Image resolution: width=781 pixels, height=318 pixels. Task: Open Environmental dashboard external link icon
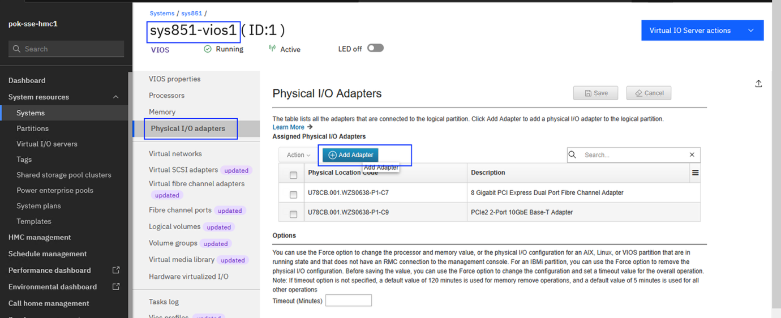(116, 287)
